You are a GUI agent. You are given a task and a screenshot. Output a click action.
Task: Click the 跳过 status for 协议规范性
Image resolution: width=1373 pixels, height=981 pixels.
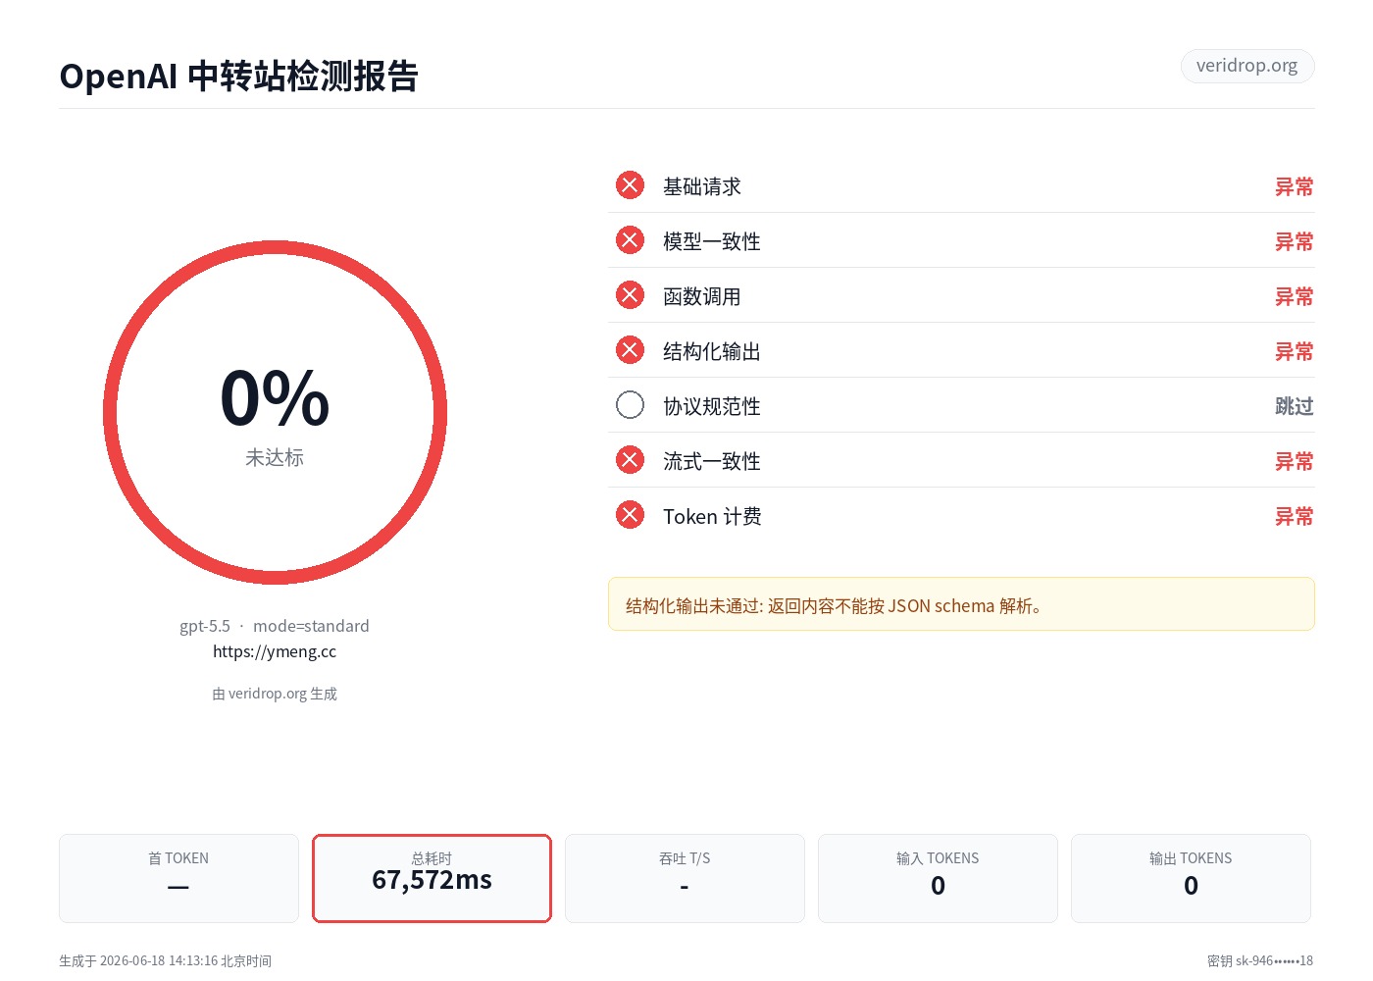pos(1294,406)
